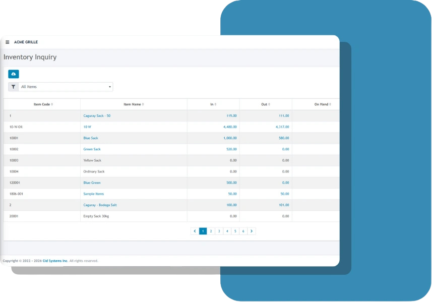
Task: Click the 4,480.00 In value for 10 W
Action: point(229,127)
